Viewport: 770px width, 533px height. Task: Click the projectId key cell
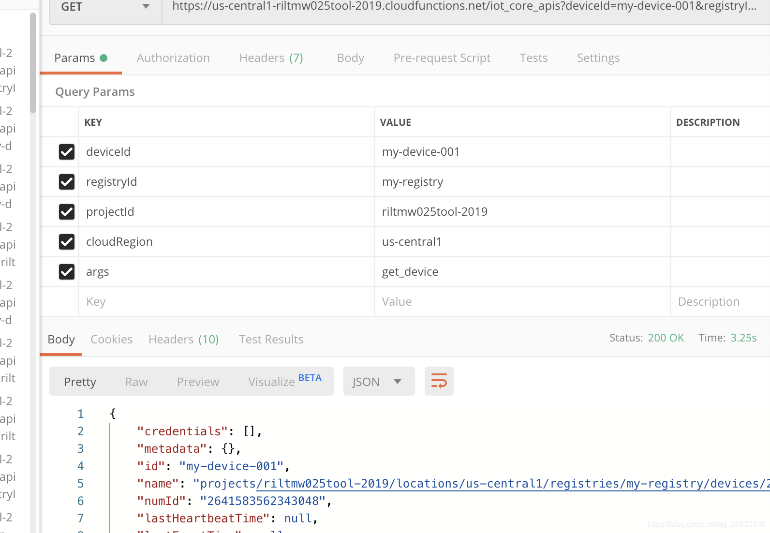[227, 212]
